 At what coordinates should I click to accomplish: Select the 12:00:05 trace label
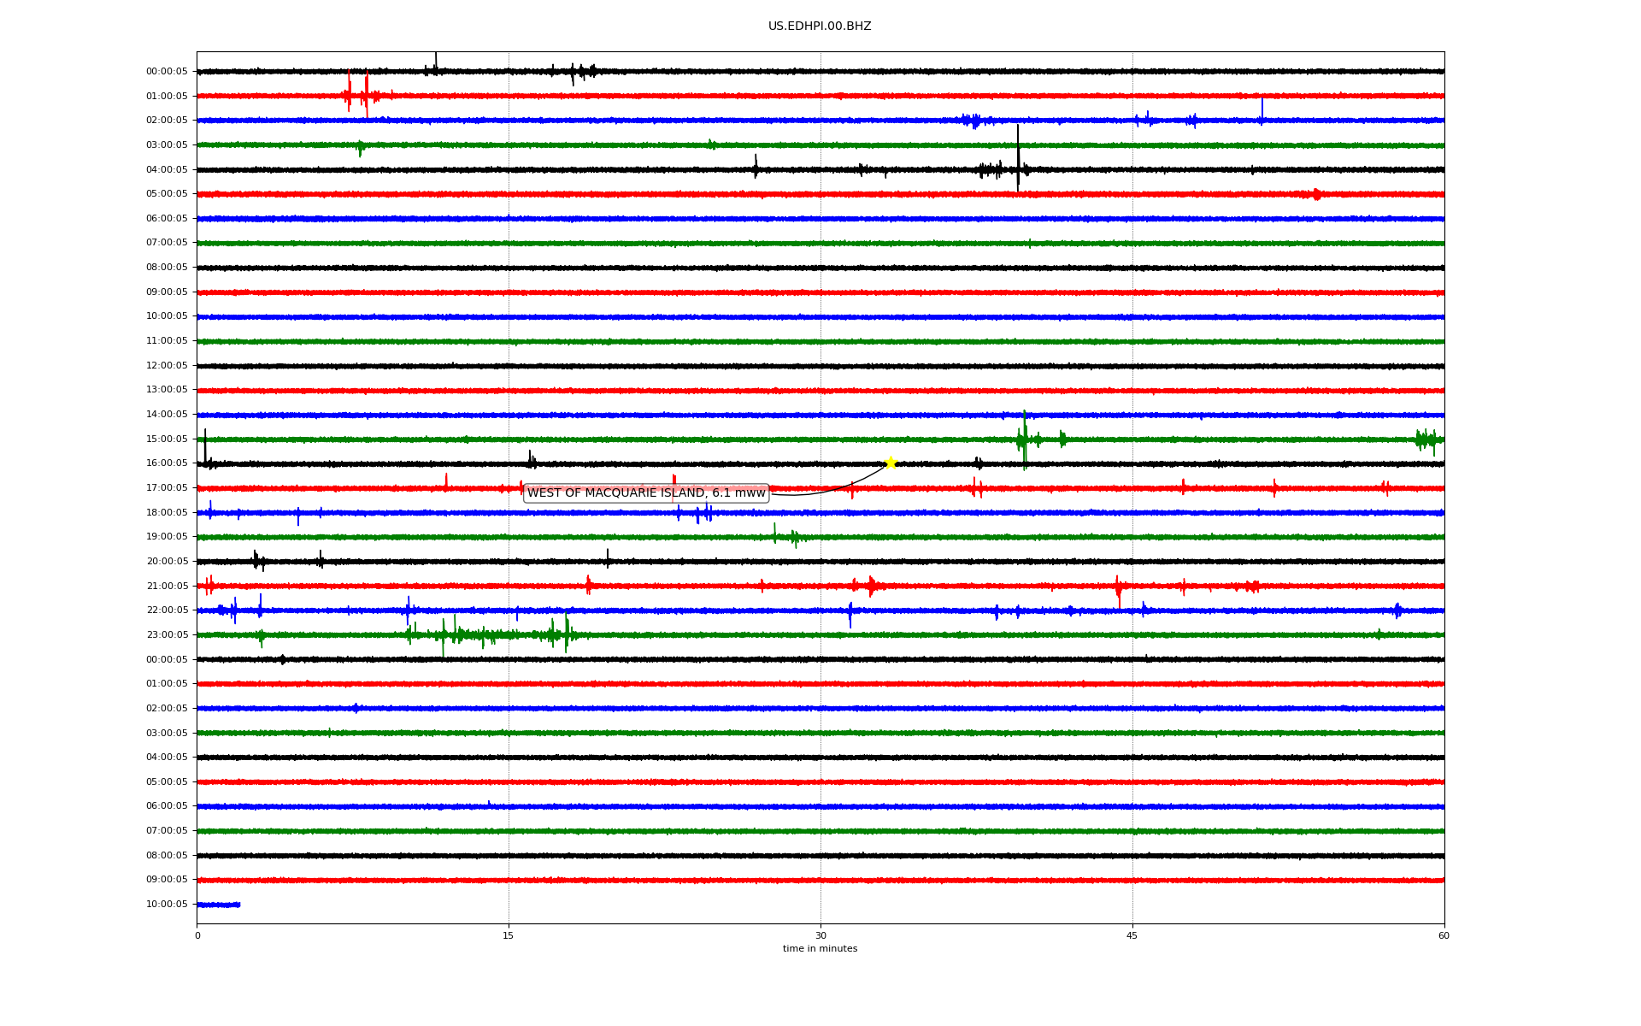[167, 366]
